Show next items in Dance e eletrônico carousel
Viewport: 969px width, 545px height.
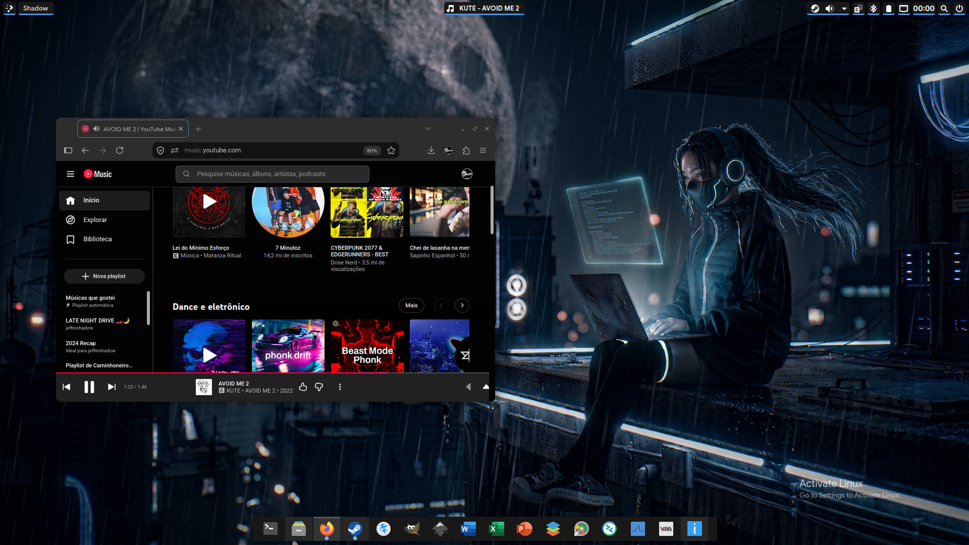462,306
